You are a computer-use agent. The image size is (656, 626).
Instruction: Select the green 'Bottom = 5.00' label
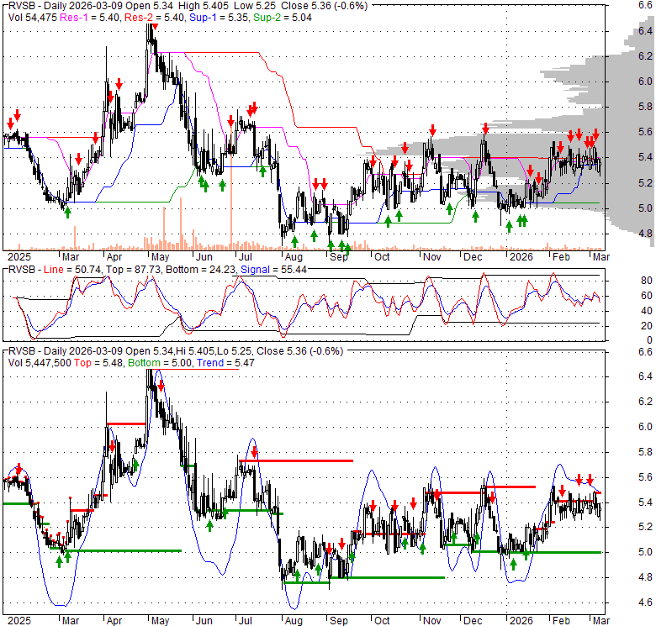[161, 363]
